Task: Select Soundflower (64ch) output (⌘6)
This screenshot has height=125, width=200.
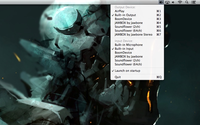Action: 137,30
